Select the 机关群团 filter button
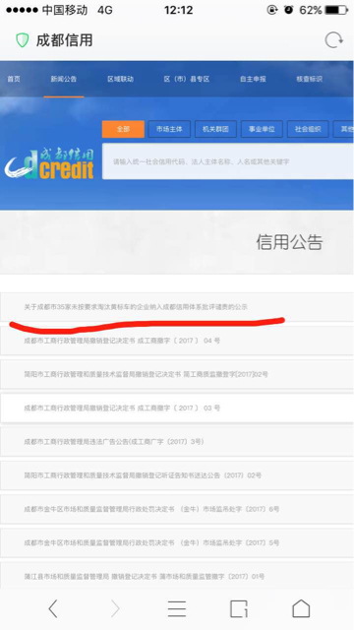Image resolution: width=354 pixels, height=630 pixels. 215,129
